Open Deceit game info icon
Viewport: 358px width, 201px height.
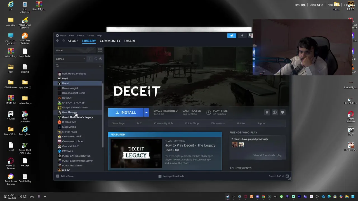(275, 113)
